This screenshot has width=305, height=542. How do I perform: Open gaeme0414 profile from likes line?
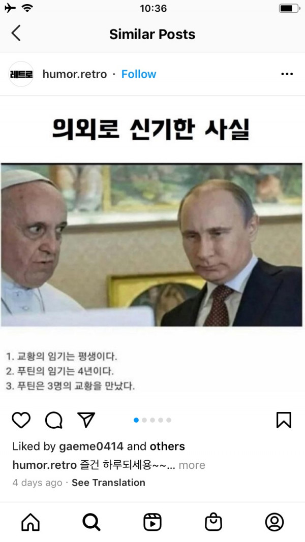pyautogui.click(x=91, y=447)
